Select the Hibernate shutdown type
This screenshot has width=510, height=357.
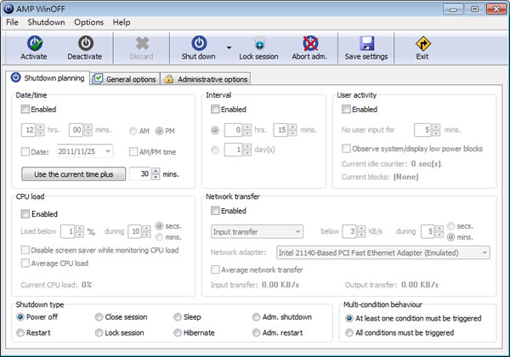tap(178, 332)
